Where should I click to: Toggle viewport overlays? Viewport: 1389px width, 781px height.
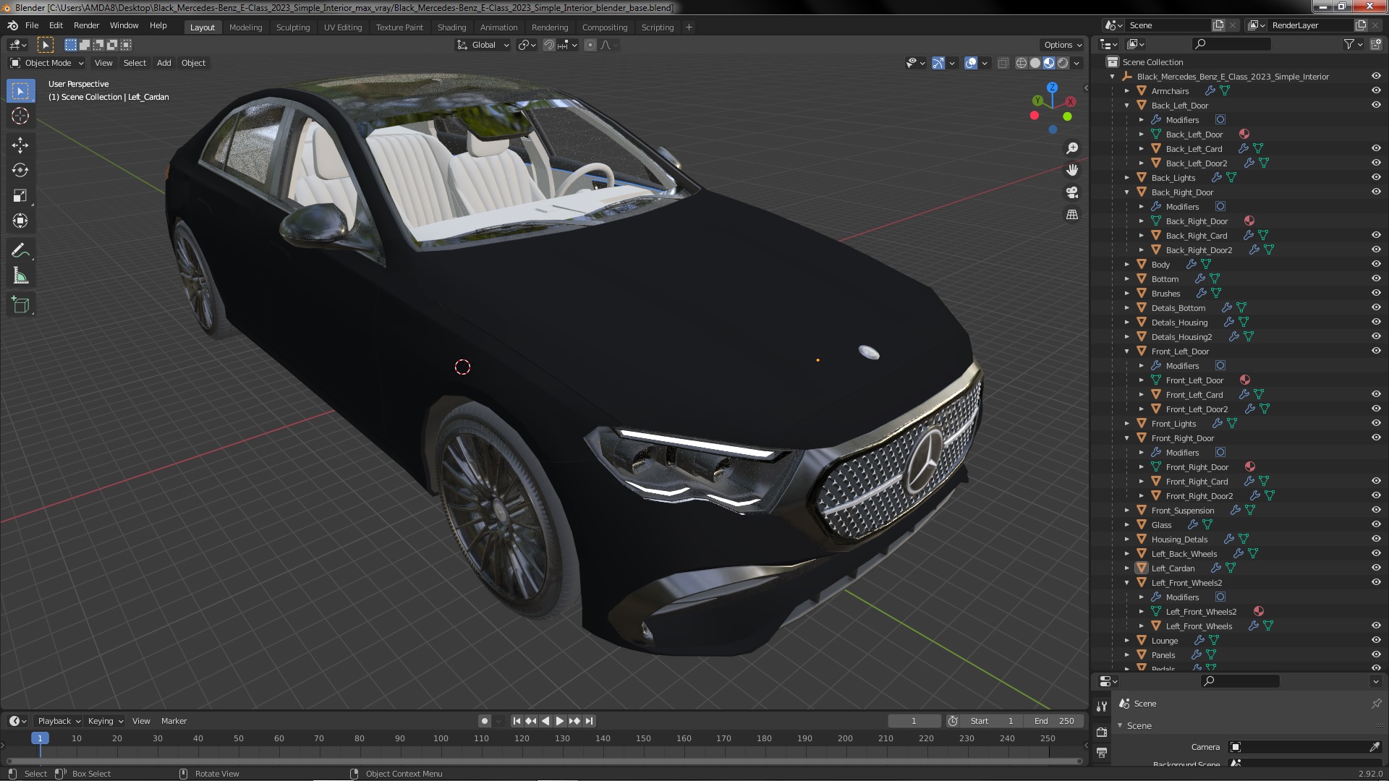point(971,64)
